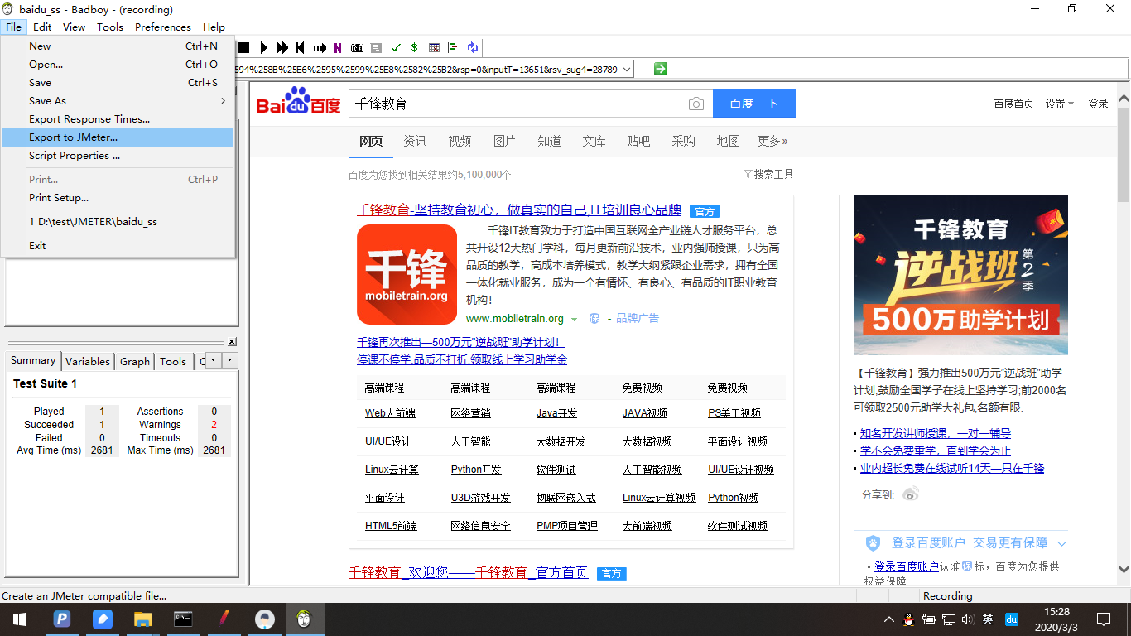Image resolution: width=1131 pixels, height=636 pixels.
Task: Switch to the Variables tab
Action: point(87,361)
